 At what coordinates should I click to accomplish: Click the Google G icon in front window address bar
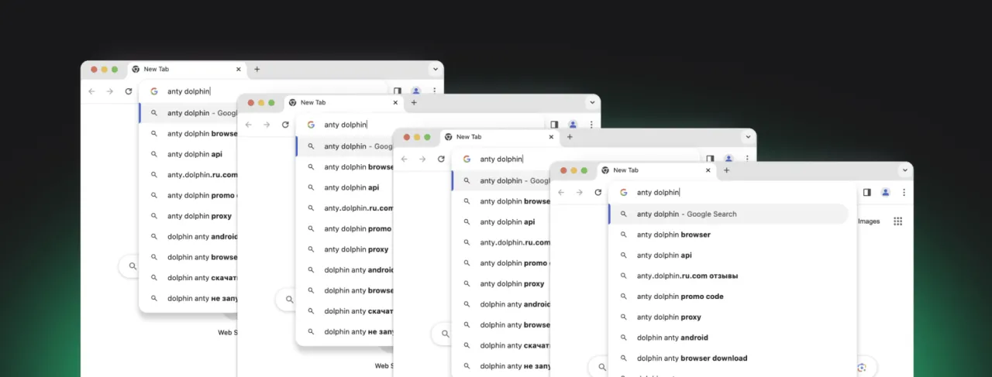click(623, 192)
